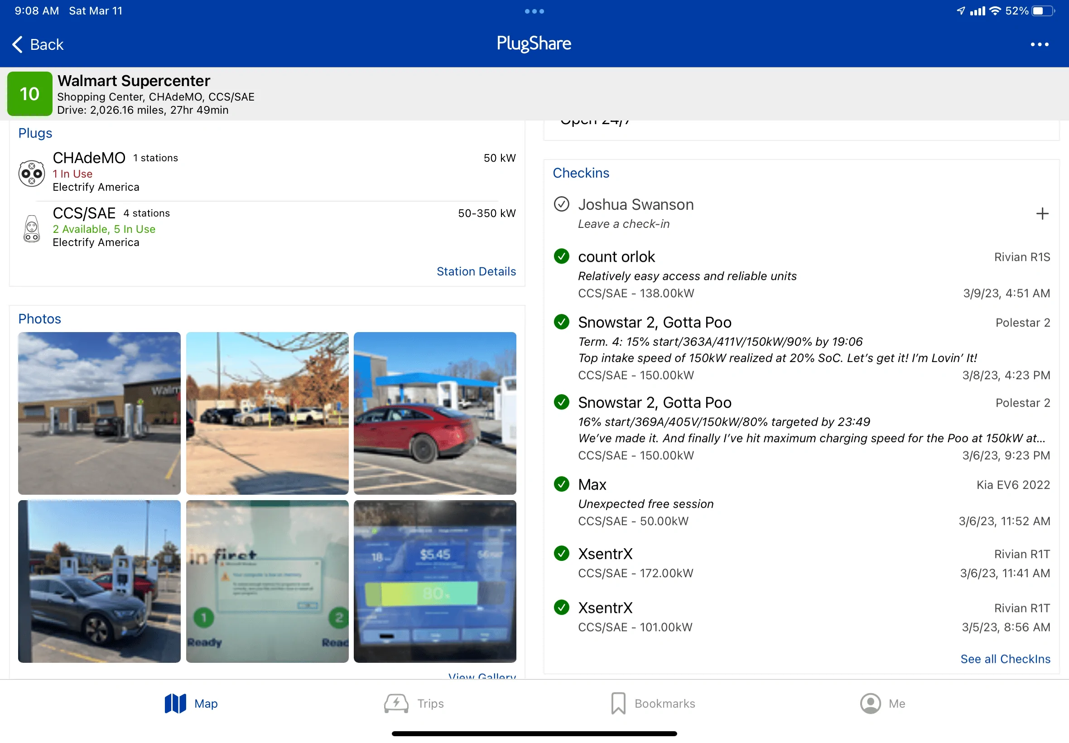Open the red car charging photo
1069x743 pixels.
pyautogui.click(x=435, y=413)
